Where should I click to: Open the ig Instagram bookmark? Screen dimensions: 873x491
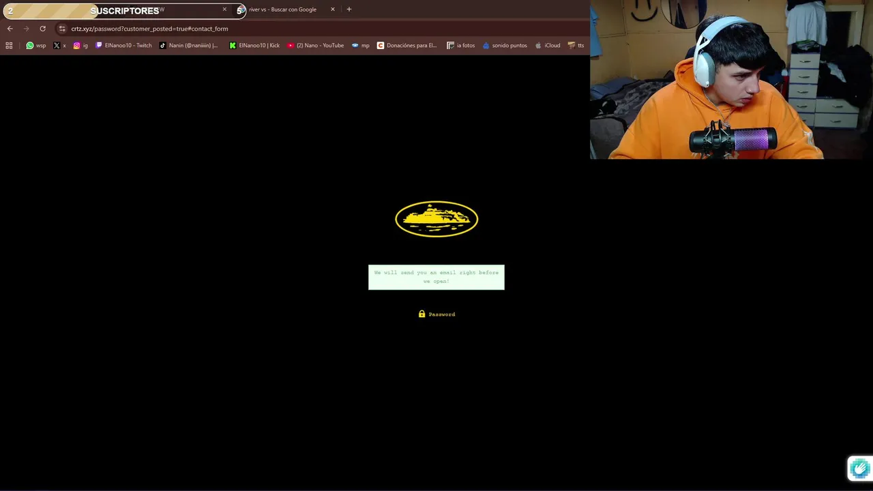[x=80, y=46]
